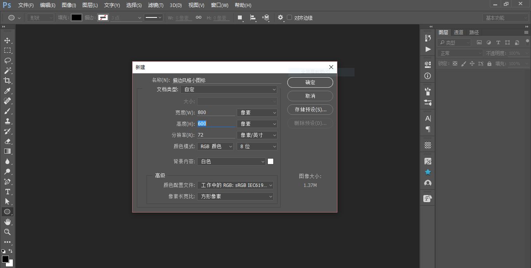
Task: Select the Ellipse shape tool
Action: click(7, 212)
